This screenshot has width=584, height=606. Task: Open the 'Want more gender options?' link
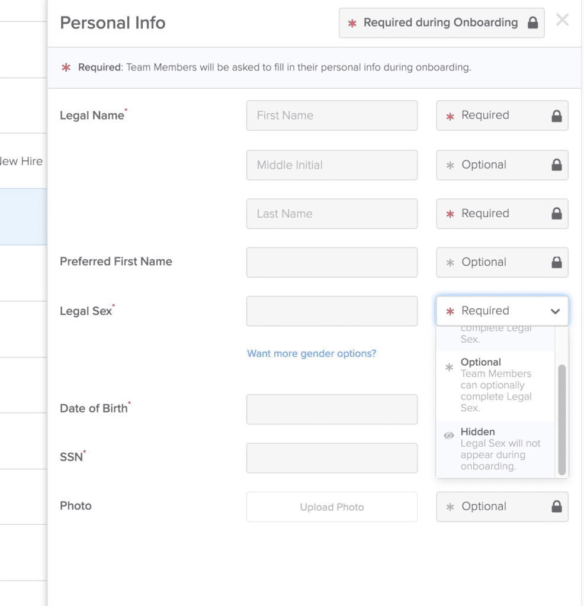pos(312,353)
